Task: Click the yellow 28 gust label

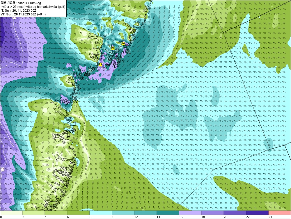Action: point(100,64)
